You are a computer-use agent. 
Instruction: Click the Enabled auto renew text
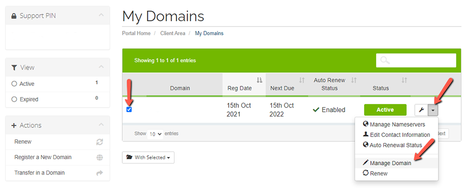pyautogui.click(x=333, y=110)
